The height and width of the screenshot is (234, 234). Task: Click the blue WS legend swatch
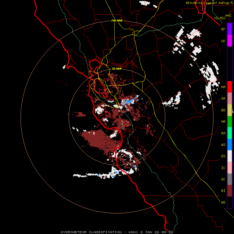click(230, 145)
